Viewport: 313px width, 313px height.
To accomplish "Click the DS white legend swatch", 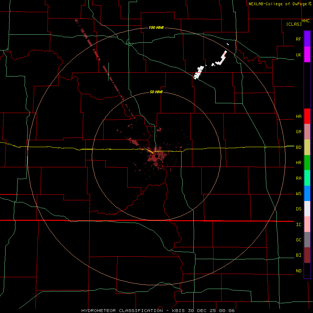I will click(307, 209).
